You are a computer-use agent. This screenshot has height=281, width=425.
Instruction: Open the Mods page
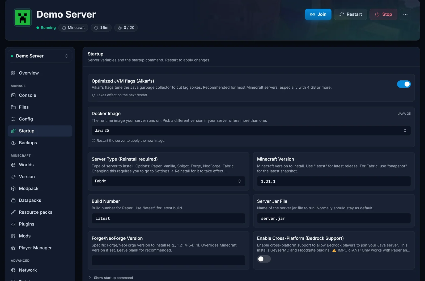click(x=40, y=236)
